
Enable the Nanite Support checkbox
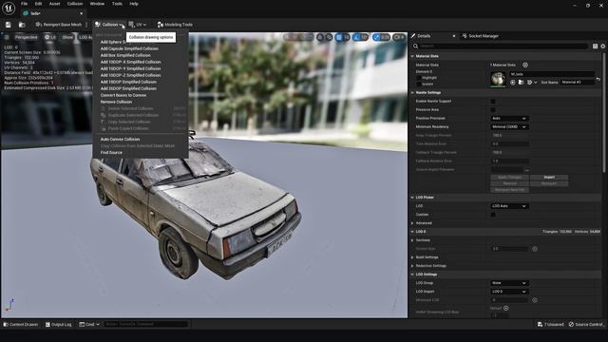tap(493, 102)
